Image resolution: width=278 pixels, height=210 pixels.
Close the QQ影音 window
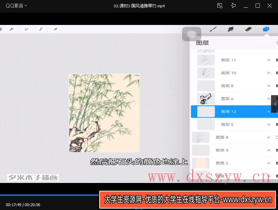[270, 6]
